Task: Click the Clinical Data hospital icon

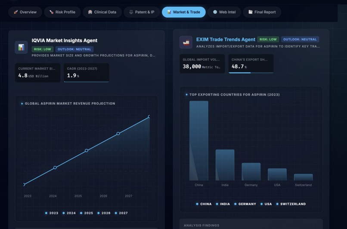Action: [x=90, y=12]
